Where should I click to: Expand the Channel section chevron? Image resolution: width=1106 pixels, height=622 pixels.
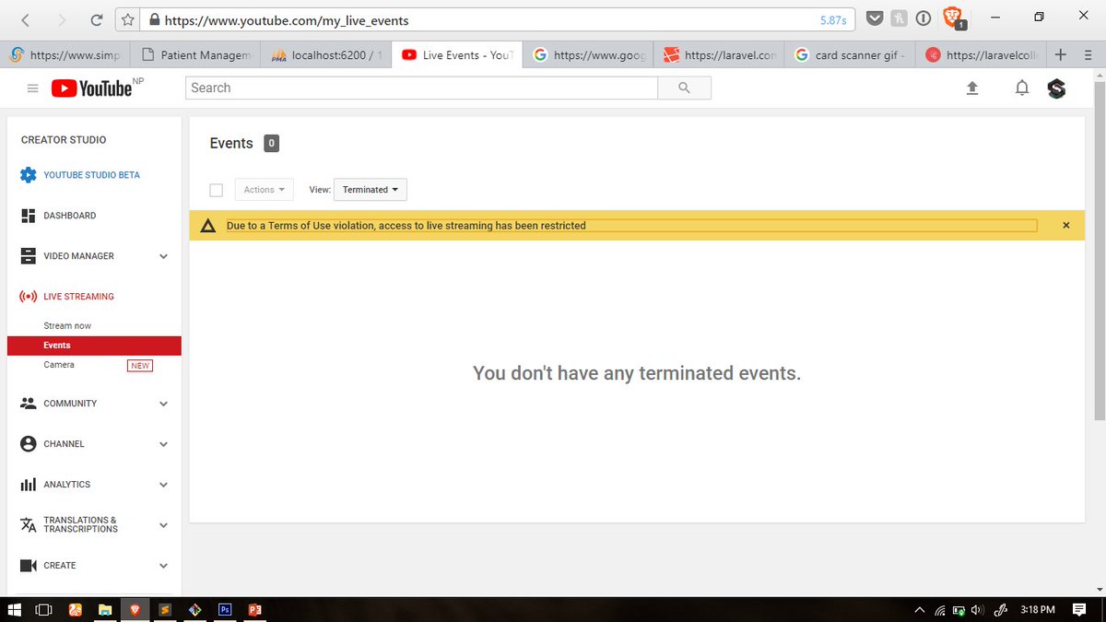coord(163,444)
